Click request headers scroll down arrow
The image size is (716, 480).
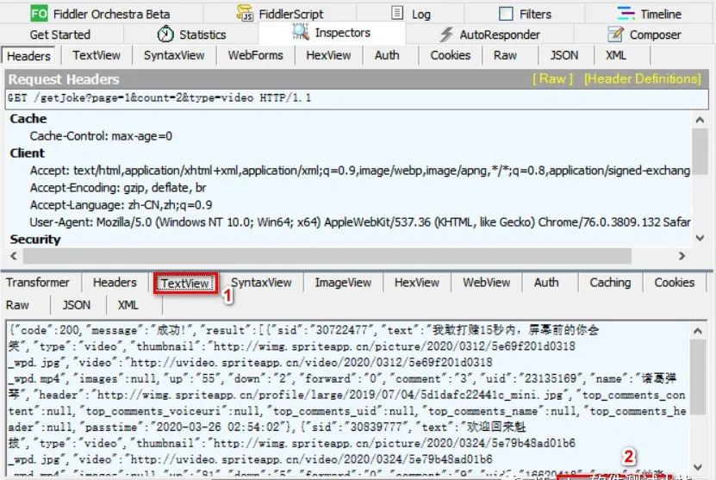pyautogui.click(x=700, y=238)
